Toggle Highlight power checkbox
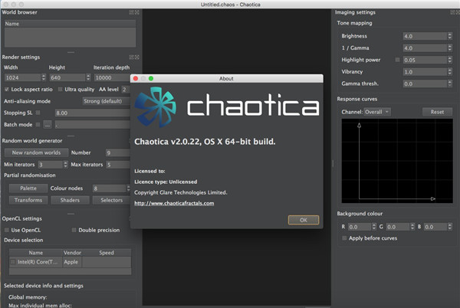 [x=397, y=60]
